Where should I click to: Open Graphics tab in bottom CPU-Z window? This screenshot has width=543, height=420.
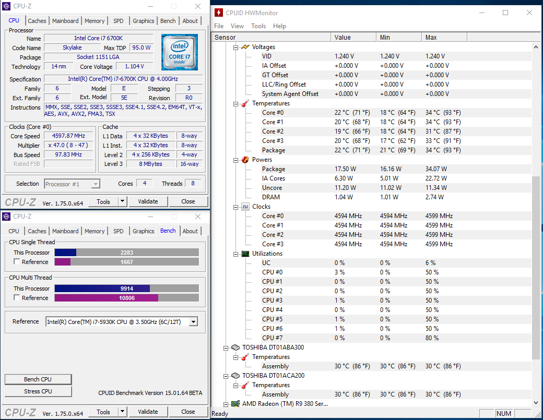144,231
